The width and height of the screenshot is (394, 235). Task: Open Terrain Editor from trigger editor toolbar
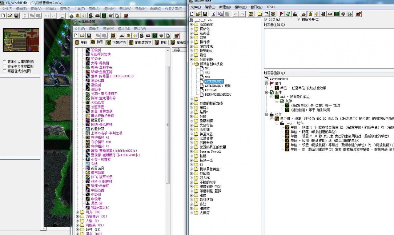pos(304,14)
